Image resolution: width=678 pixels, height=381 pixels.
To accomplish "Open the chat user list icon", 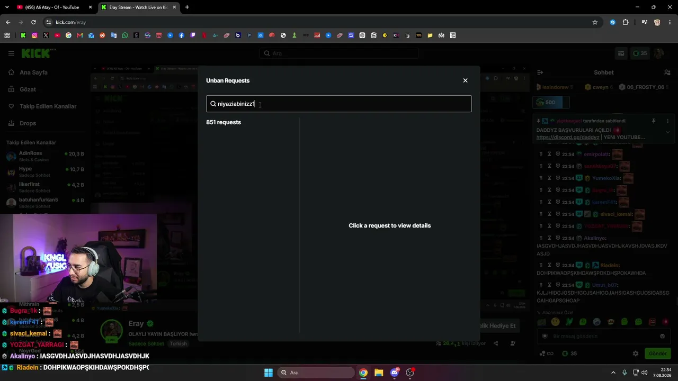I will [x=667, y=72].
